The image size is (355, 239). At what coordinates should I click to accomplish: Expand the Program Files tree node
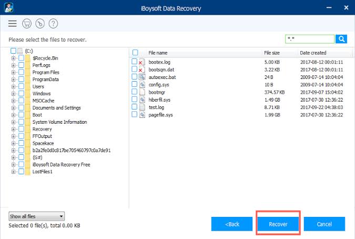tap(13, 73)
